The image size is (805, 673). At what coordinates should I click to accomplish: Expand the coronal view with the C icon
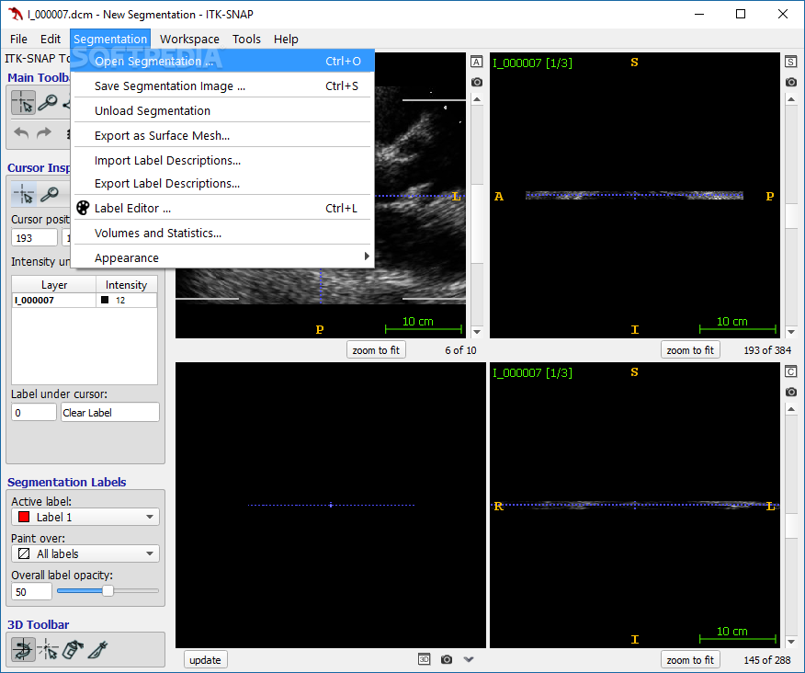[790, 372]
